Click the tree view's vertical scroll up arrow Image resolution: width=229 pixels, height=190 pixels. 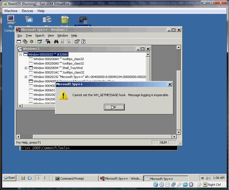point(148,54)
